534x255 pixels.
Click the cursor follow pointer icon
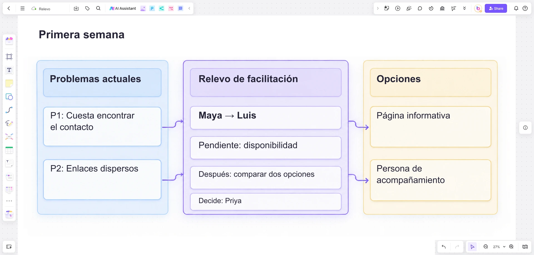(454, 8)
